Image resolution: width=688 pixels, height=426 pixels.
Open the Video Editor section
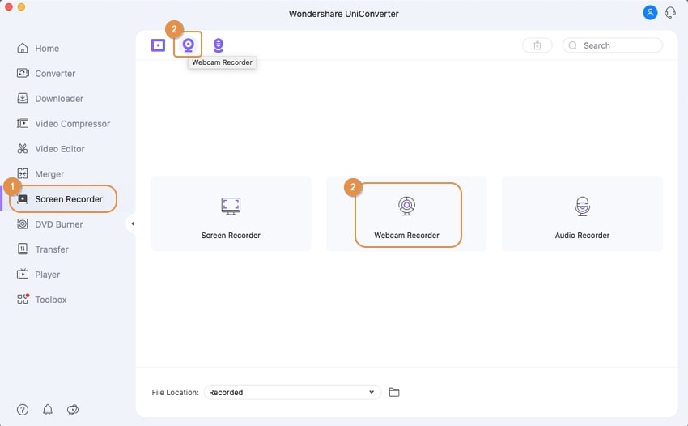coord(50,149)
